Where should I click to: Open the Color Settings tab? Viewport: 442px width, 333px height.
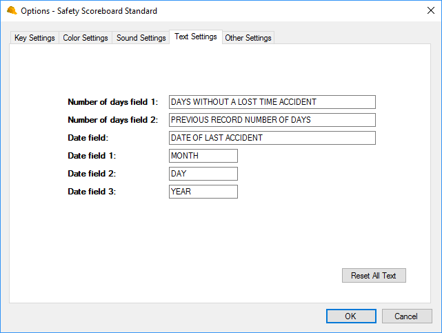point(86,38)
